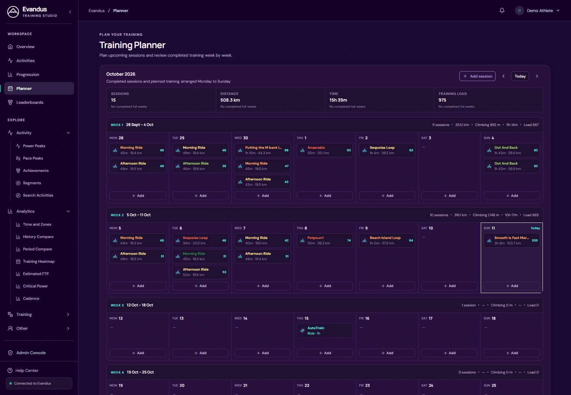Add a session on Sunday 11
Screen dimensions: 571x395
point(511,286)
